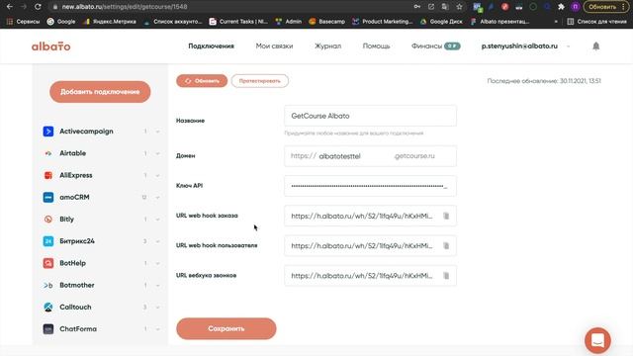Click the Activecampaign icon
The image size is (633, 356).
point(48,132)
